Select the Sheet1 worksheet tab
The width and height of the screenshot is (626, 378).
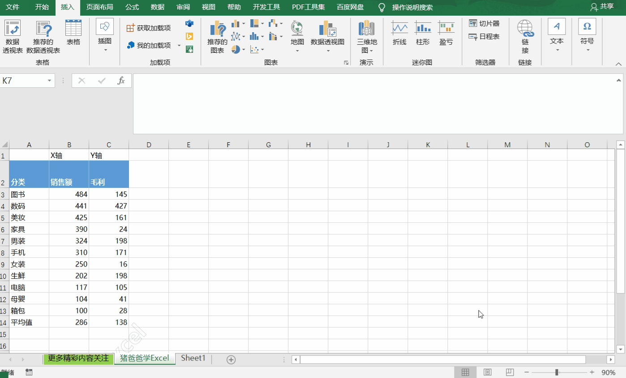coord(193,358)
